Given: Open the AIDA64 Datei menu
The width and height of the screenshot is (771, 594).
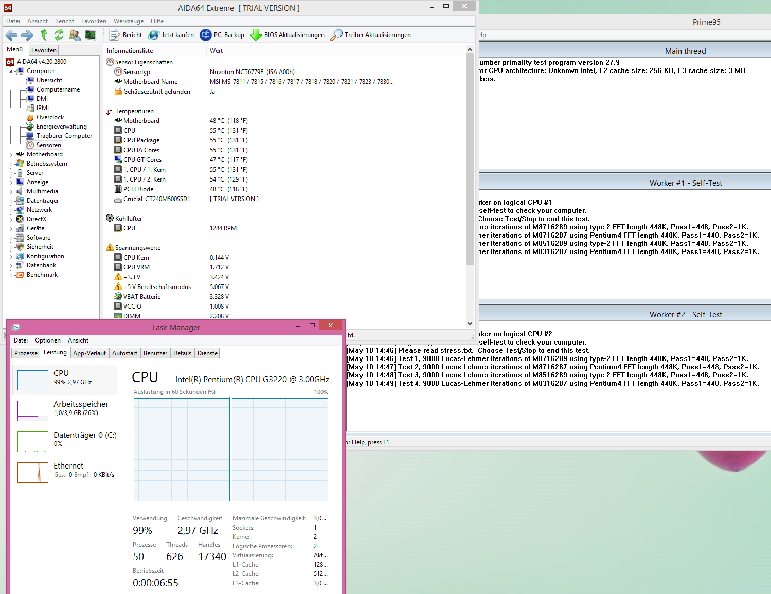Looking at the screenshot, I should tap(13, 21).
